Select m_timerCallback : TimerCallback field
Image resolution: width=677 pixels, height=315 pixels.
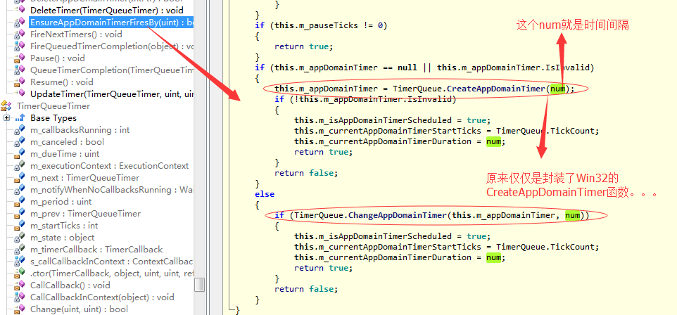pyautogui.click(x=96, y=250)
